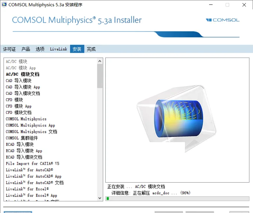Image resolution: width=253 pixels, height=213 pixels.
Task: Click the "正在安装 ... AC/DC 模块文档" status text
Action: coord(136,187)
